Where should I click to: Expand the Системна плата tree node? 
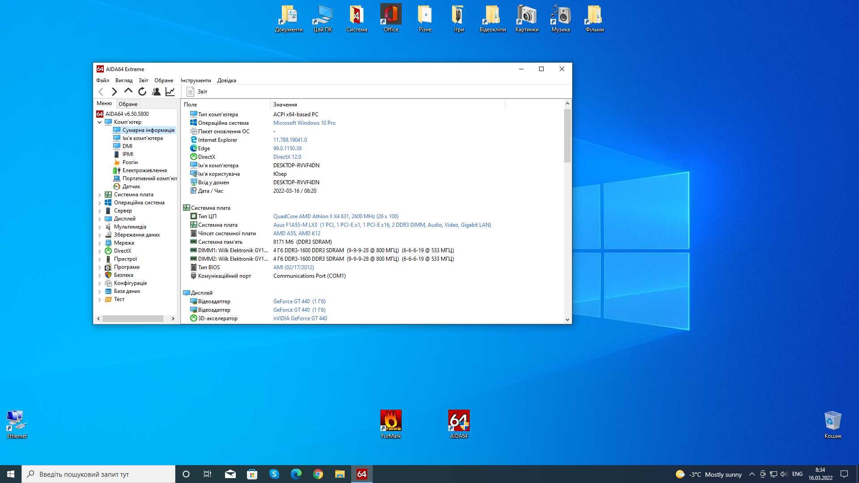(99, 195)
